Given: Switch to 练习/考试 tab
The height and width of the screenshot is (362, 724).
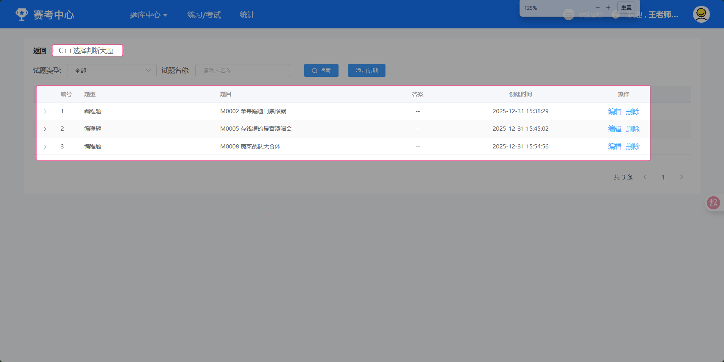Looking at the screenshot, I should click(204, 15).
